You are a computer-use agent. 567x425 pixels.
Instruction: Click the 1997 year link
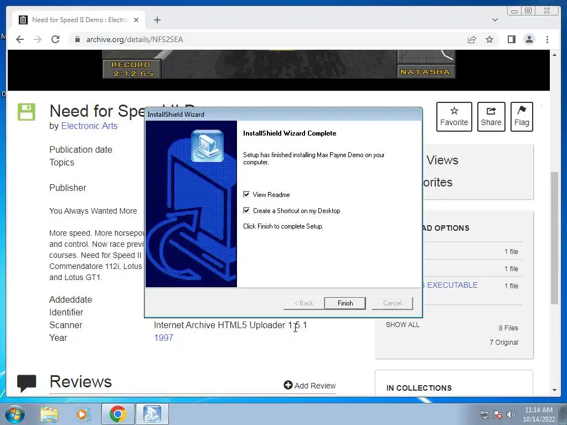coord(163,338)
